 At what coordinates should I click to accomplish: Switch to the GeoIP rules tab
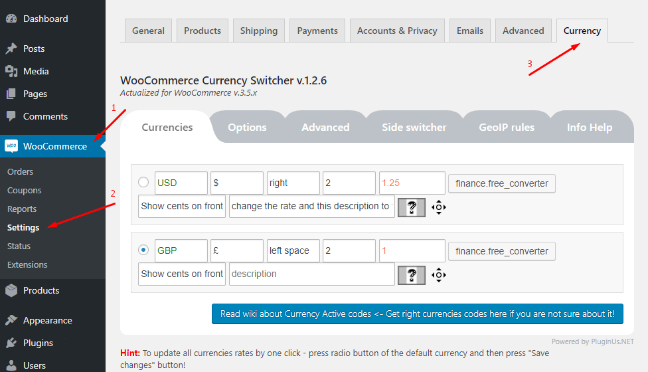pos(507,128)
